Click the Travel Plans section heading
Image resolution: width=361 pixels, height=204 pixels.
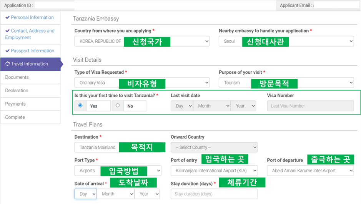88,124
